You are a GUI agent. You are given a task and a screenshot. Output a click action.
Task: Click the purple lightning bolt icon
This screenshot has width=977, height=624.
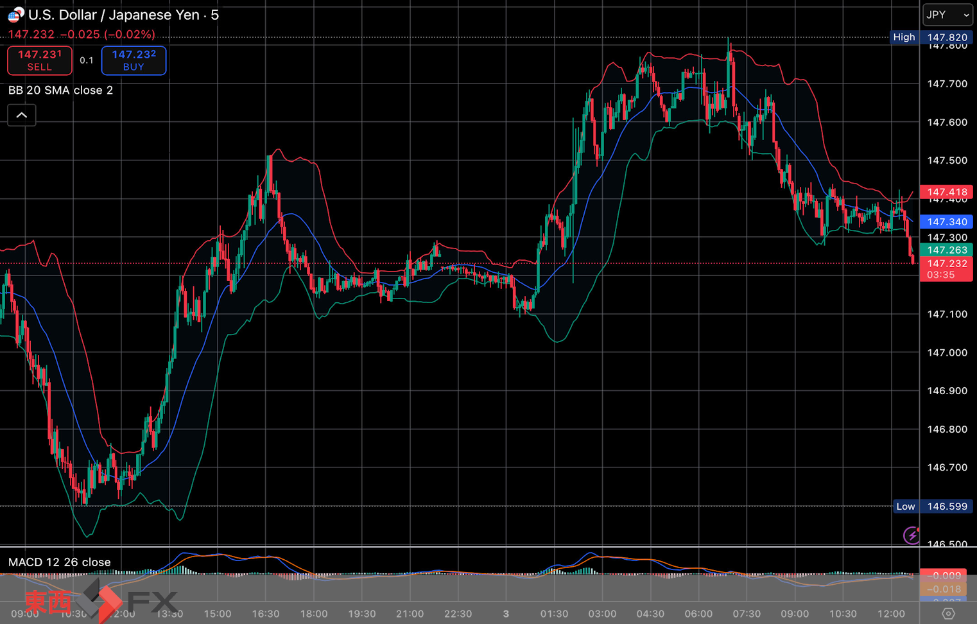click(x=912, y=535)
